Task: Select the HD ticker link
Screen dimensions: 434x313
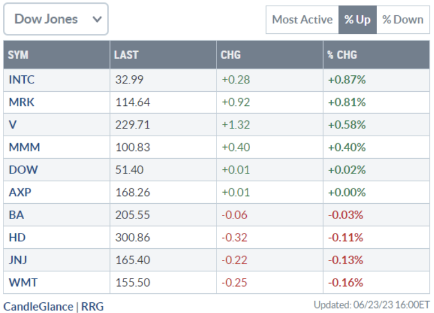Action: (17, 238)
